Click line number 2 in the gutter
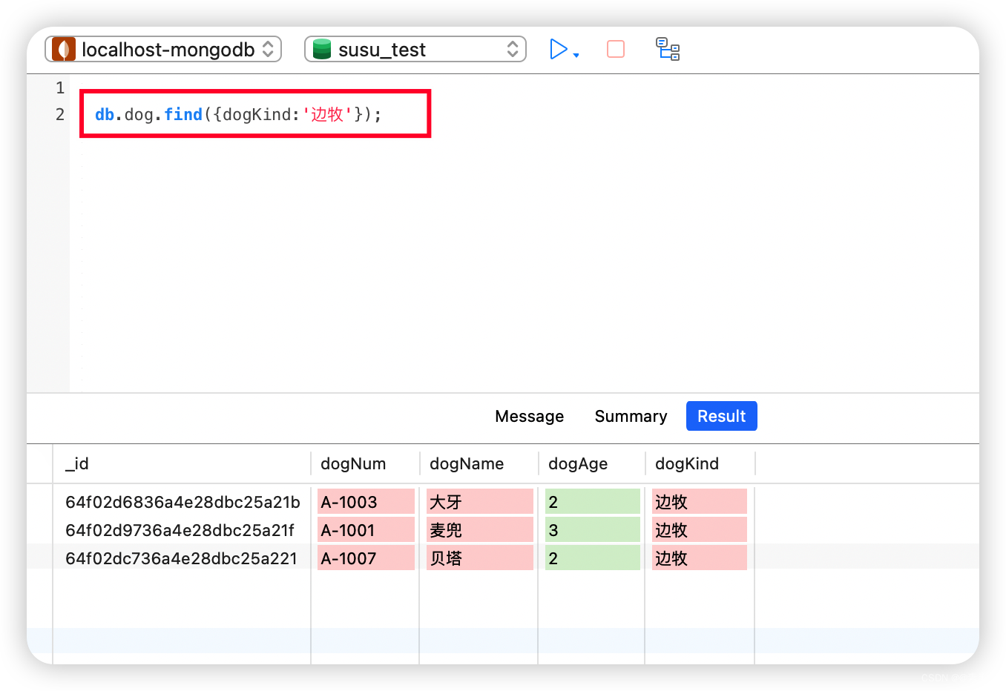1006x691 pixels. 60,114
